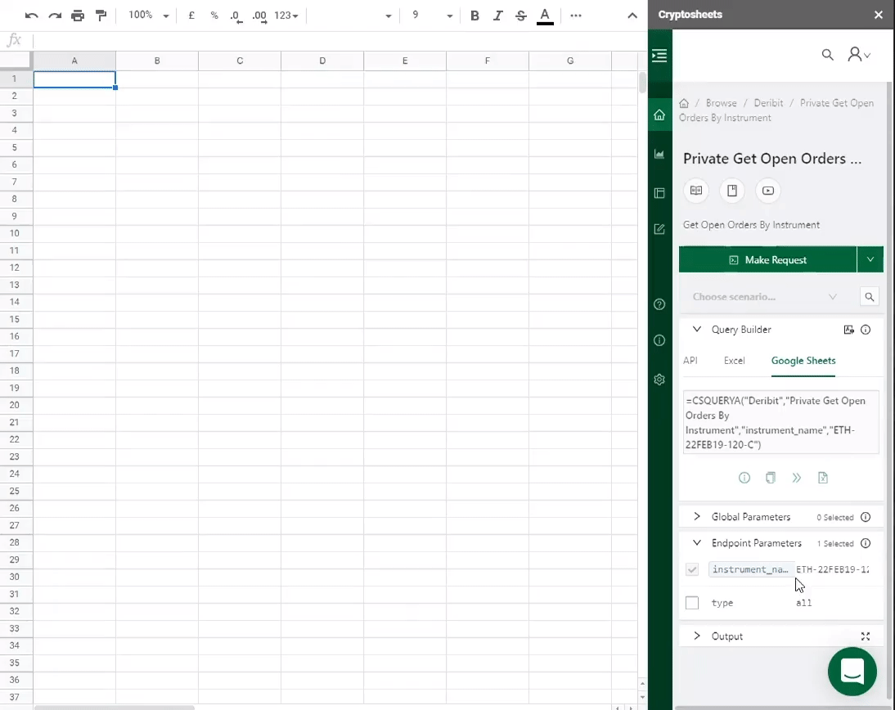
Task: Click the Make Request button
Action: (767, 259)
